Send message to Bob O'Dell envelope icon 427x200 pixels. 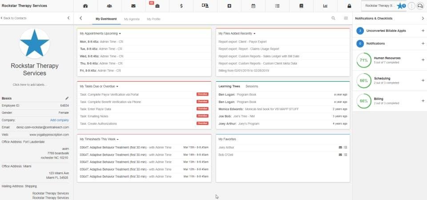pyautogui.click(x=340, y=155)
